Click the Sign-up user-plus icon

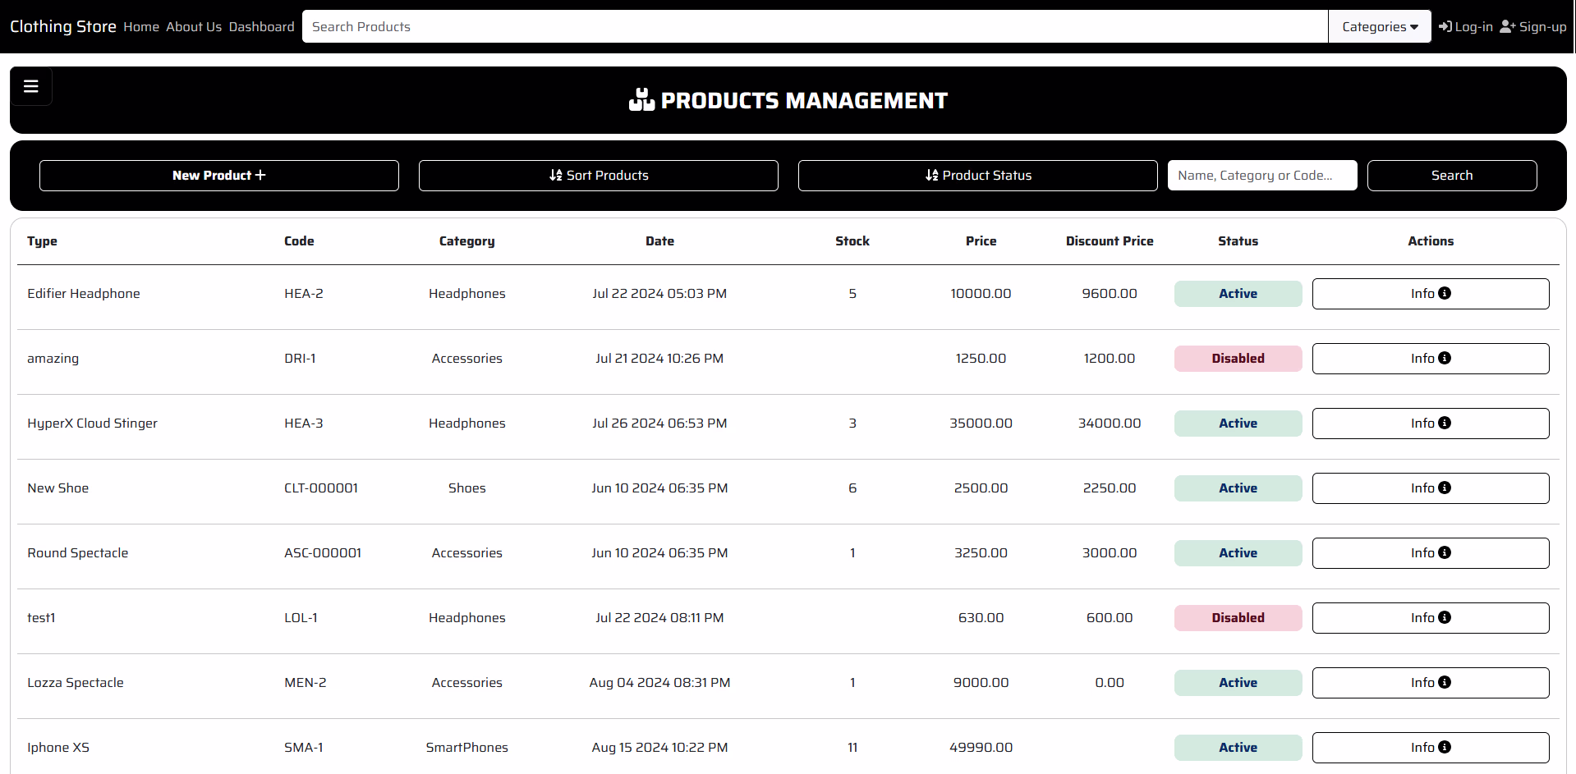coord(1507,26)
